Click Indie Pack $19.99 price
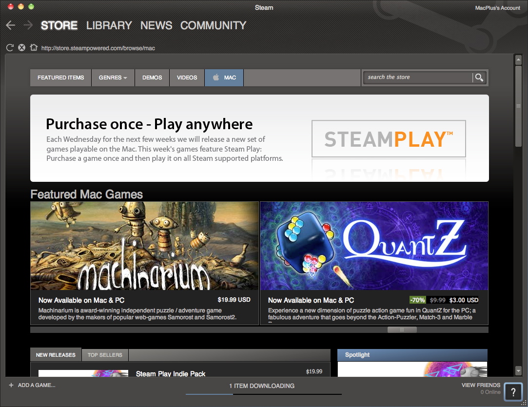Screen dimensions: 528x407 pos(314,371)
